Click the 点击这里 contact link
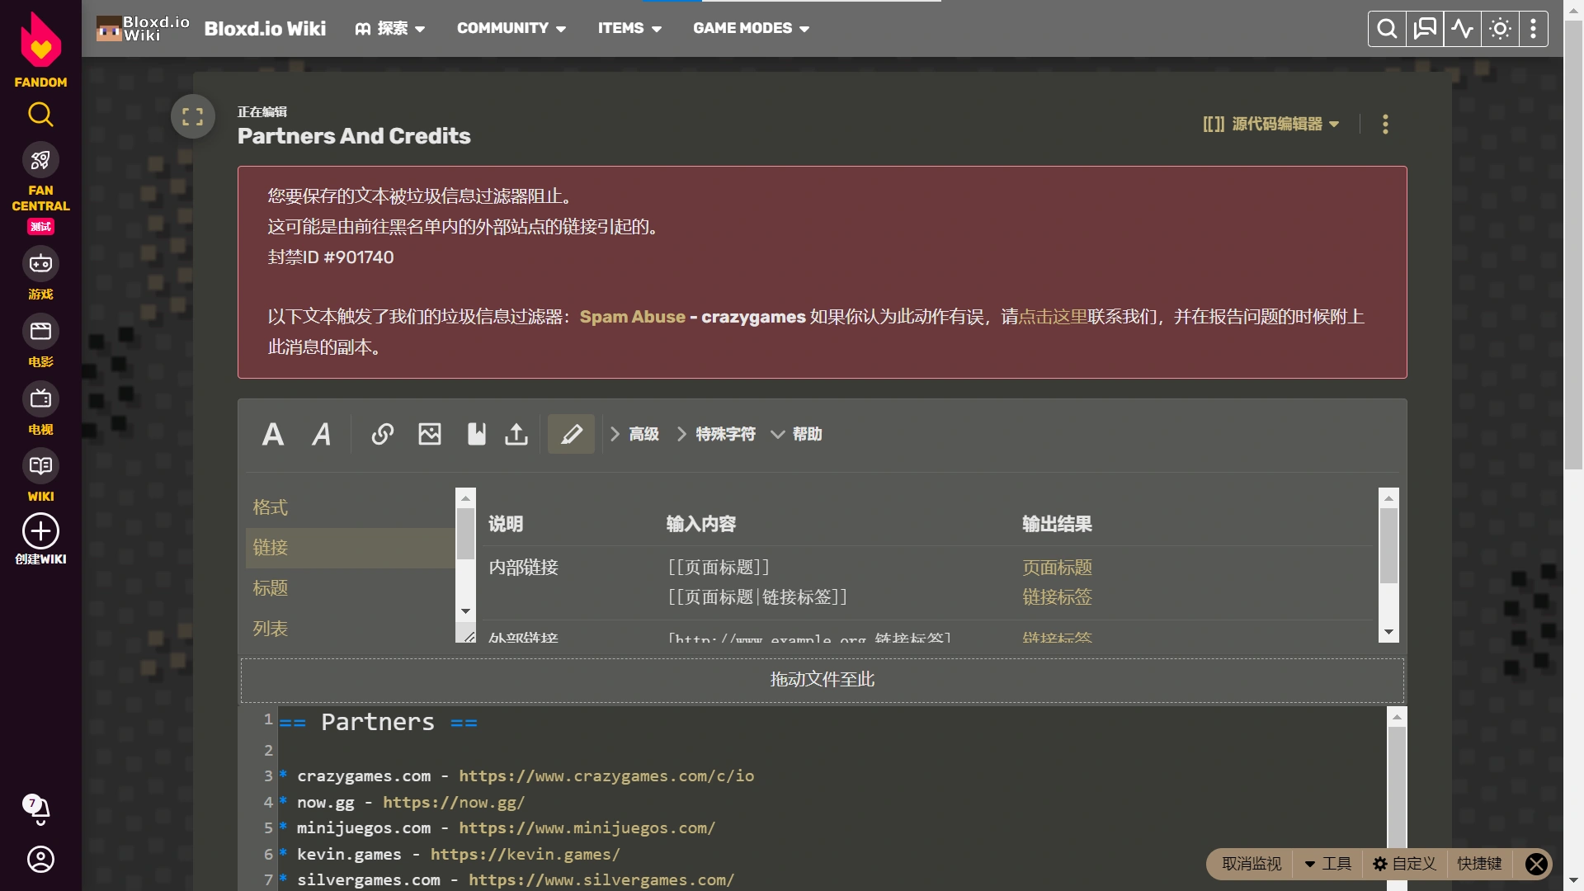 [x=1053, y=317]
